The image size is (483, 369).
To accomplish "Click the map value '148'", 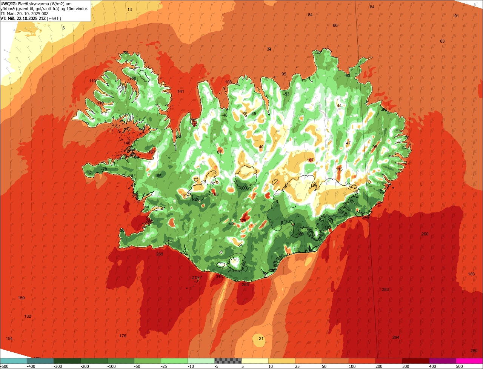I will pyautogui.click(x=127, y=143).
